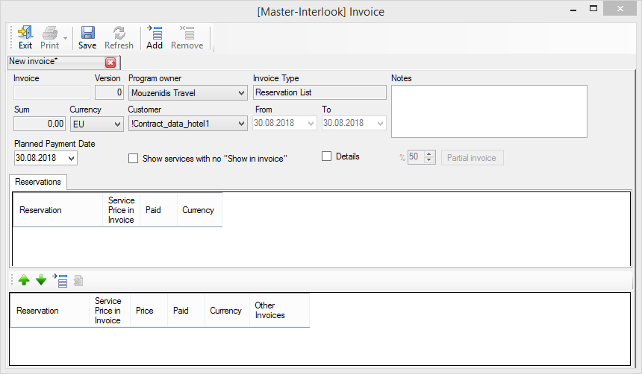The height and width of the screenshot is (374, 642).
Task: Click the Print toolbar icon
Action: tap(50, 34)
